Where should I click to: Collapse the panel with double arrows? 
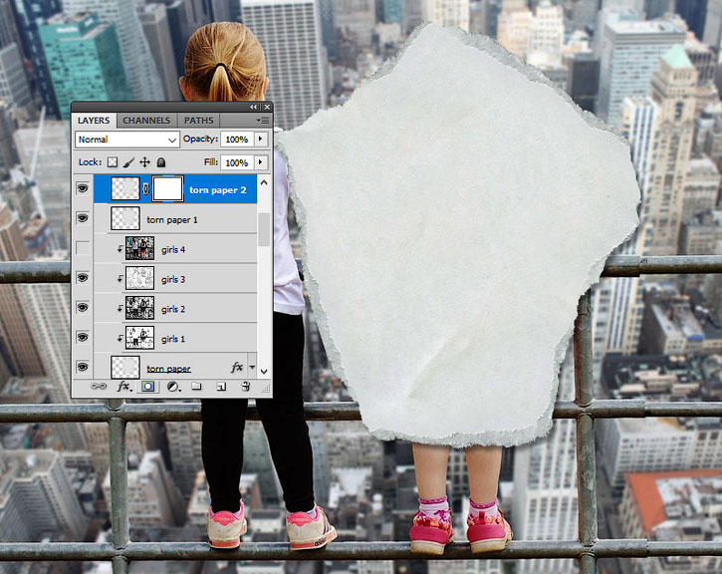coord(253,107)
